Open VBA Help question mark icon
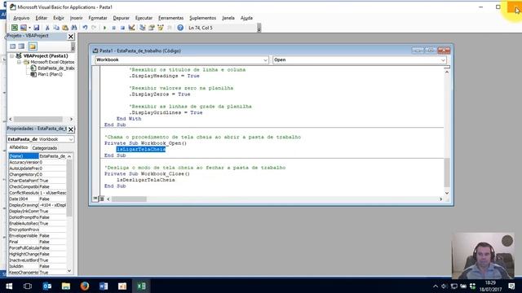The width and height of the screenshot is (522, 293). 180,28
